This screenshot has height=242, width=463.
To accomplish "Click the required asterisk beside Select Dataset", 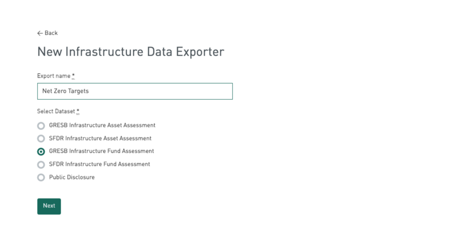I will point(78,111).
